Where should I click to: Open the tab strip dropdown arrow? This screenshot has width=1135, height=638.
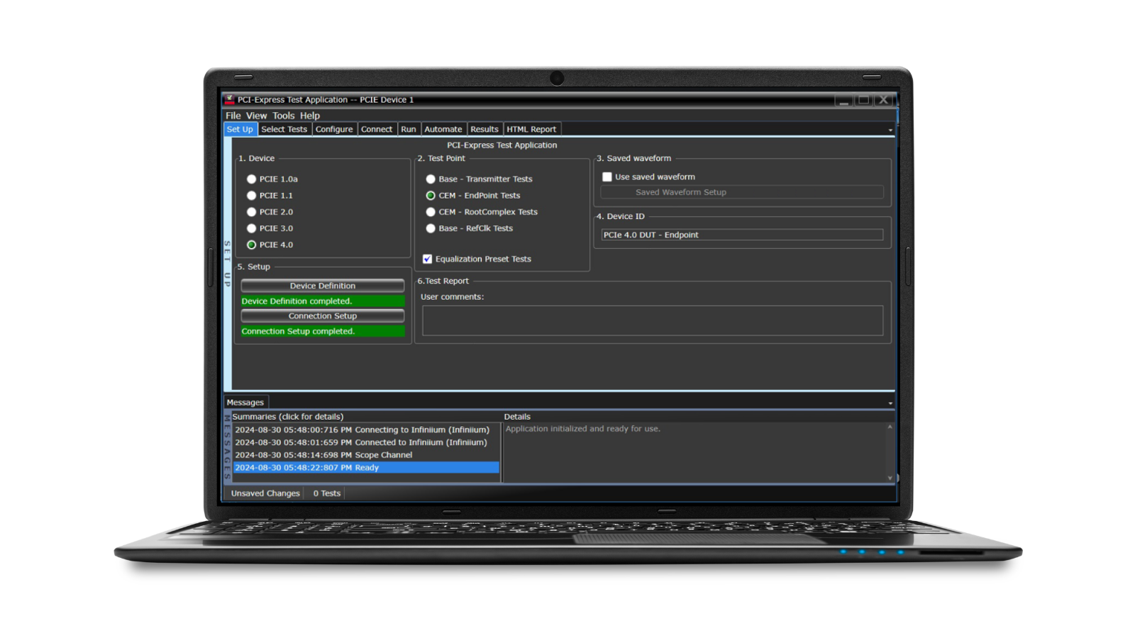pos(890,130)
